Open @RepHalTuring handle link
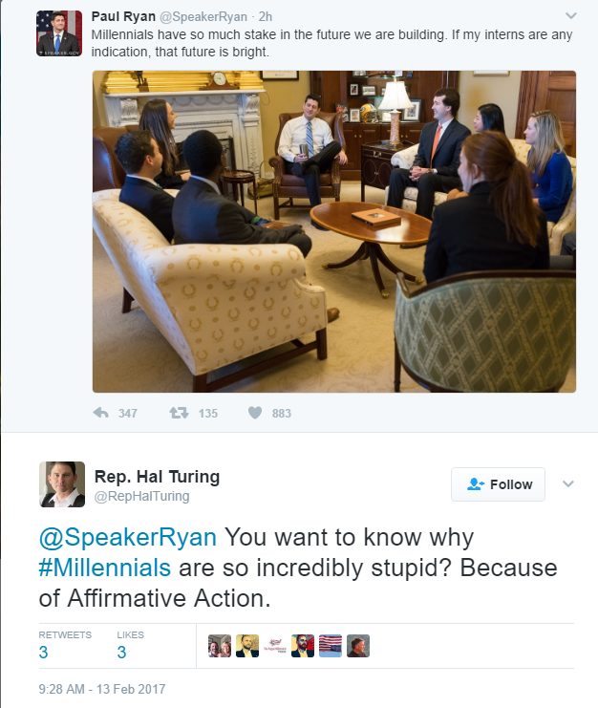Viewport: 598px width, 708px height. (x=141, y=496)
